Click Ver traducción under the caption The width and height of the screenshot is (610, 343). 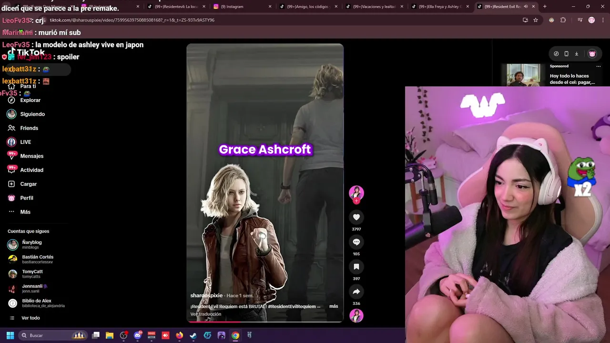206,314
